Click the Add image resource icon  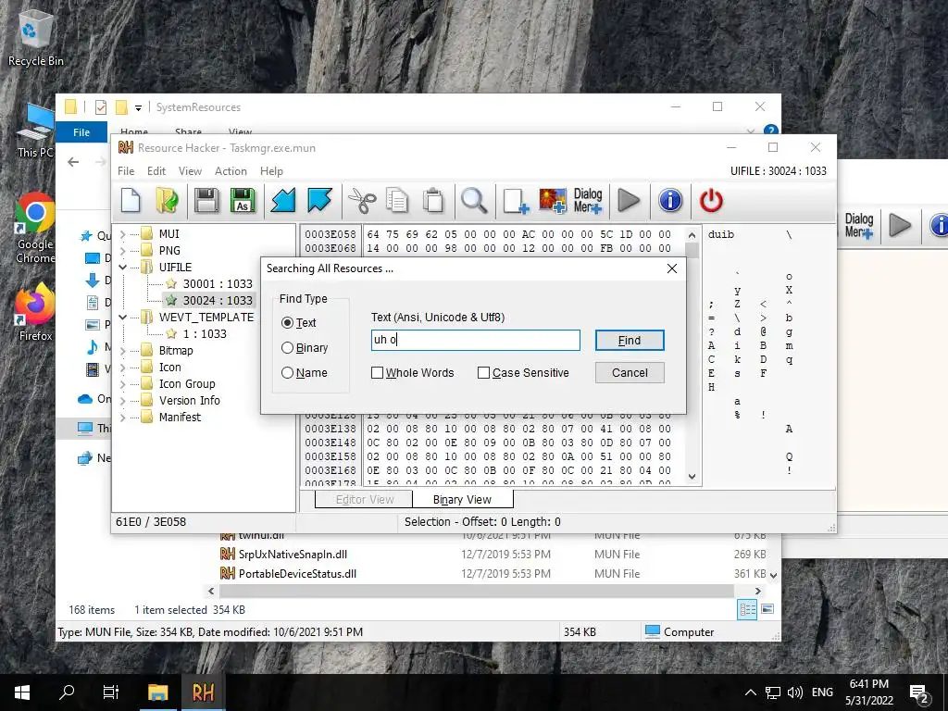(553, 200)
